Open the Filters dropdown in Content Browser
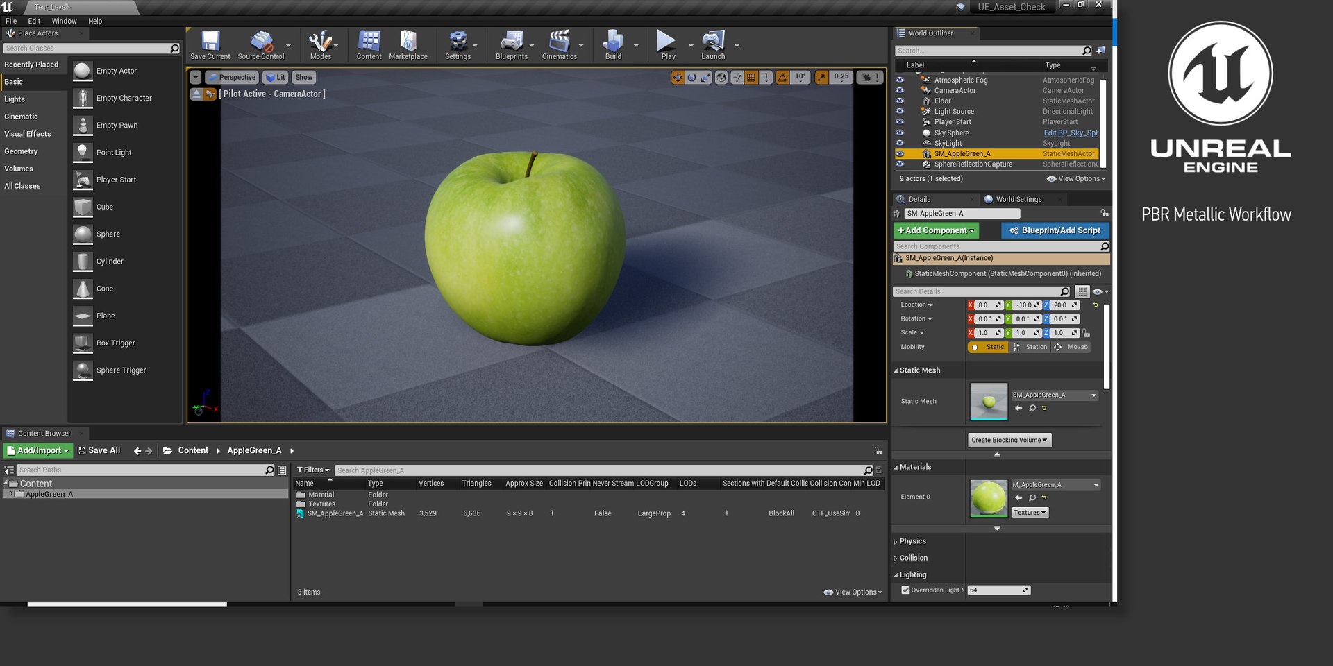The width and height of the screenshot is (1333, 666). 313,470
